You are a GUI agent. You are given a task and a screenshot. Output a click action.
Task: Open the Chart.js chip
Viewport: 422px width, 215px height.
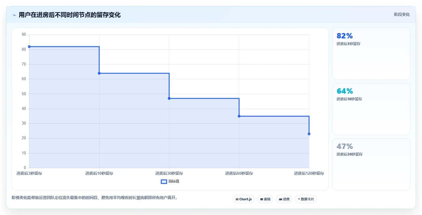(244, 199)
